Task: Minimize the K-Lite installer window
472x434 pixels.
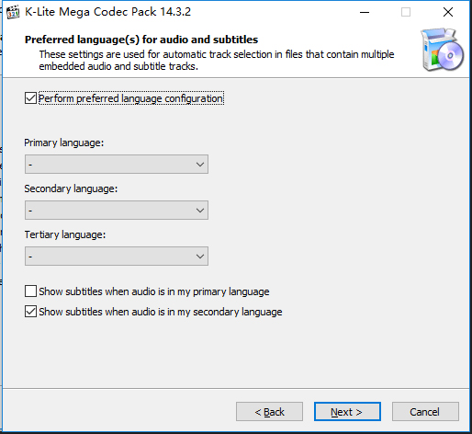Action: coord(365,12)
